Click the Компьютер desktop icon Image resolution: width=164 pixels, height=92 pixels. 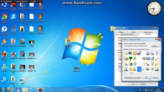[x=4, y=6]
